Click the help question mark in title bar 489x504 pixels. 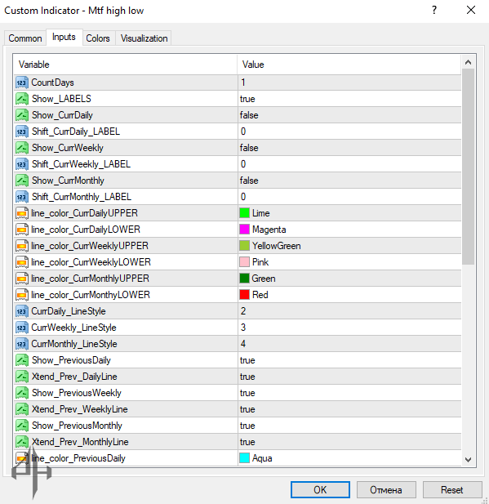tap(434, 11)
